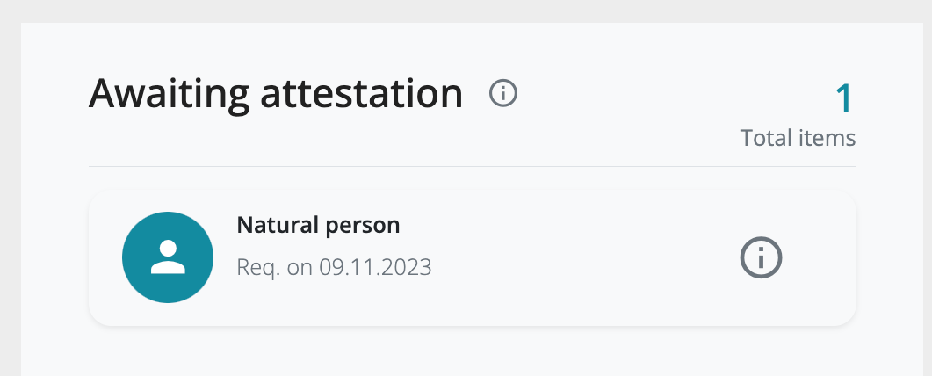This screenshot has width=932, height=376.
Task: Click the Natural person card's empty middle area
Action: point(582,257)
